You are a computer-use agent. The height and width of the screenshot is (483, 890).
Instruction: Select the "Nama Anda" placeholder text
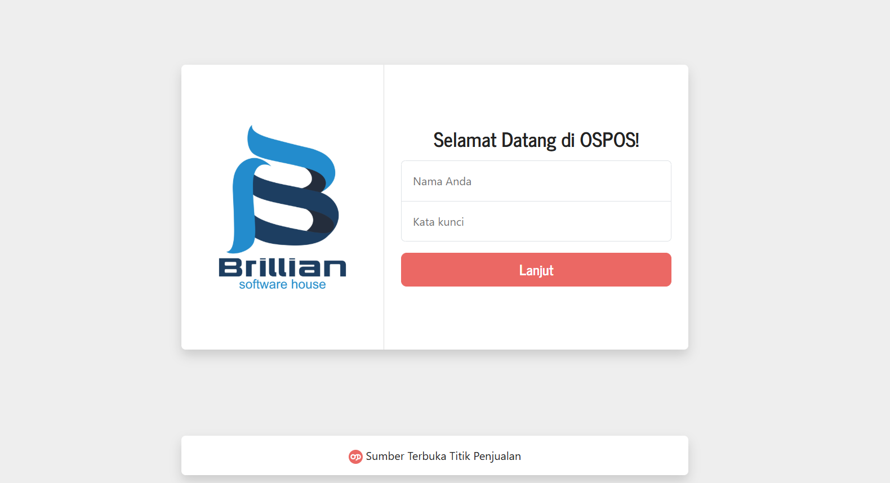click(x=442, y=181)
